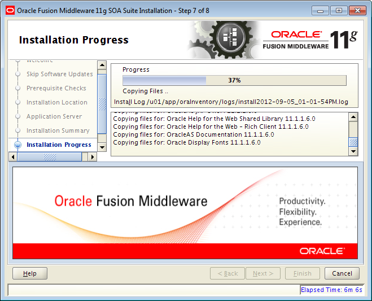Click the log area scroll thumb
The image size is (372, 301).
[x=353, y=142]
